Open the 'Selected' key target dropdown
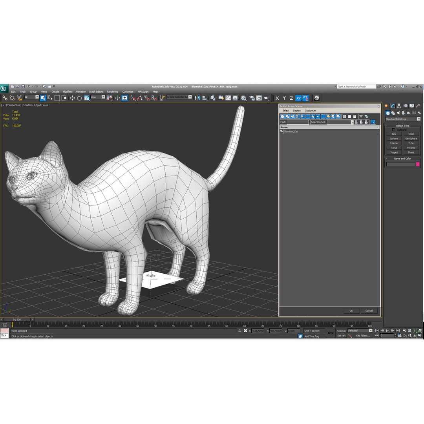The height and width of the screenshot is (424, 424). pos(360,331)
